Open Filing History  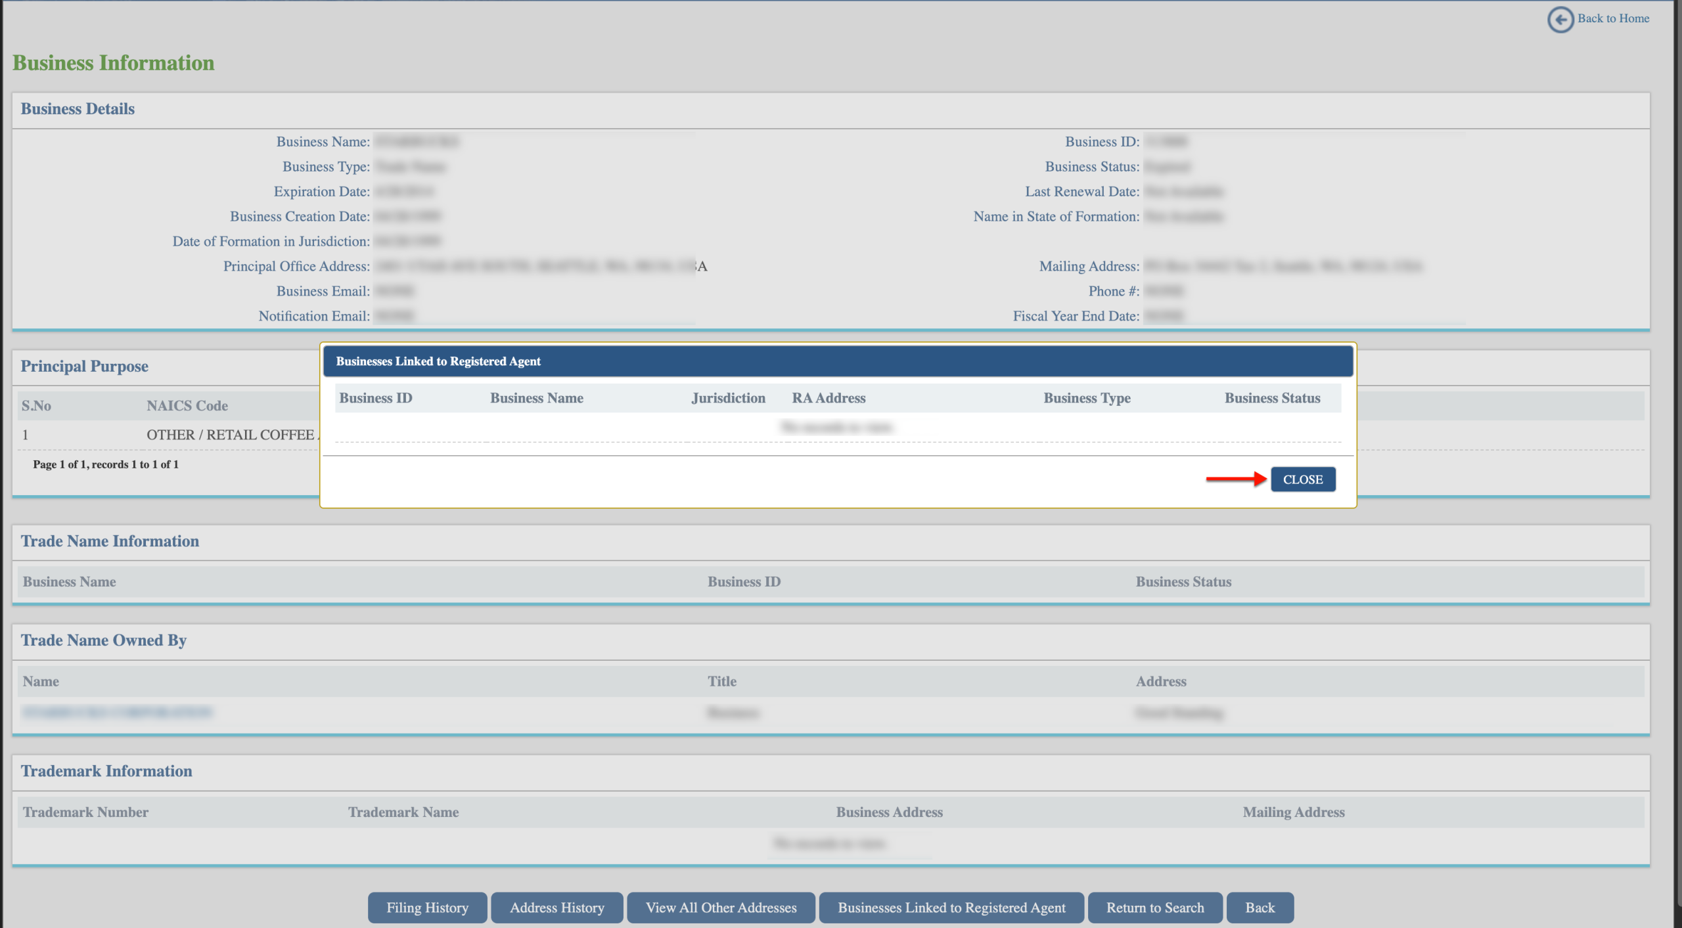[x=427, y=908]
